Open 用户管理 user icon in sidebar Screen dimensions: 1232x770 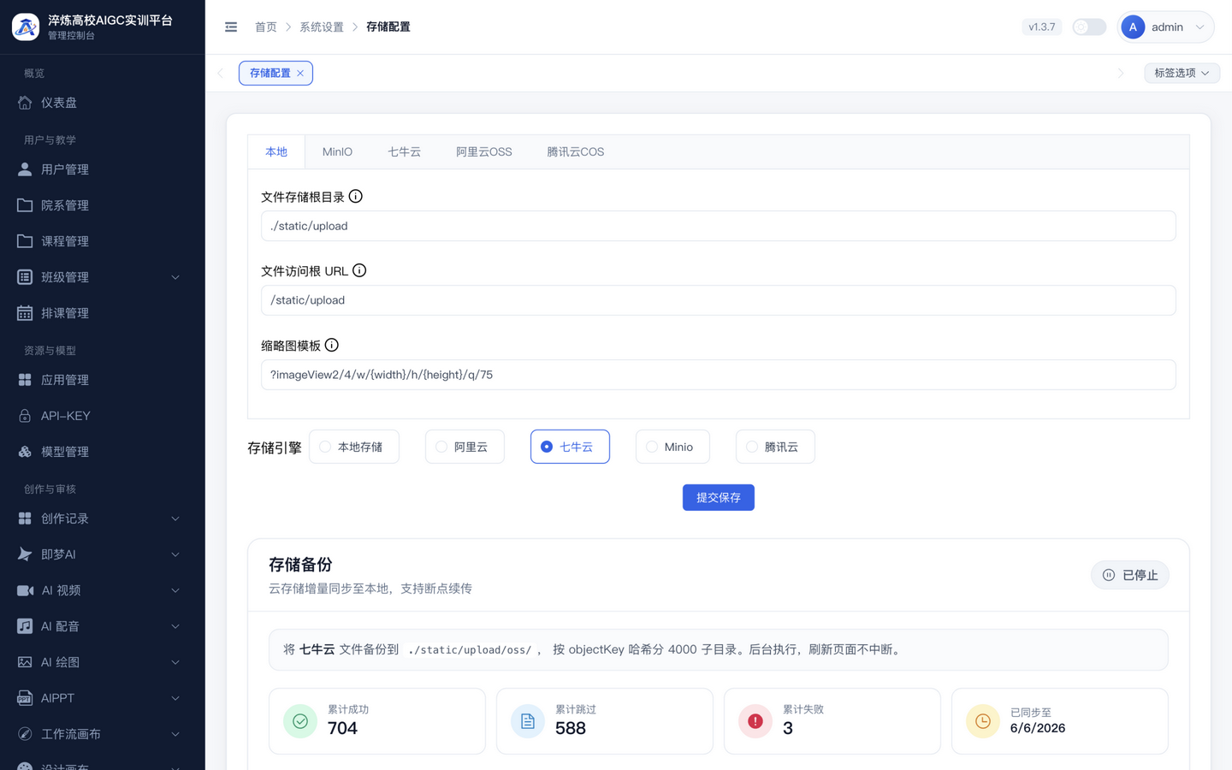[25, 169]
